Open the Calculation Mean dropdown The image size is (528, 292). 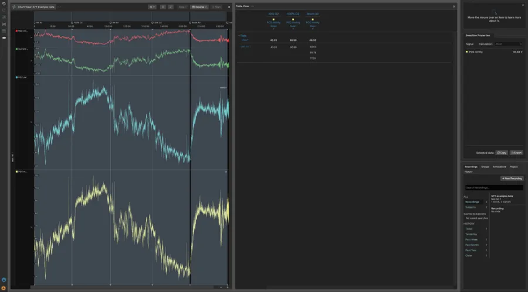point(509,44)
